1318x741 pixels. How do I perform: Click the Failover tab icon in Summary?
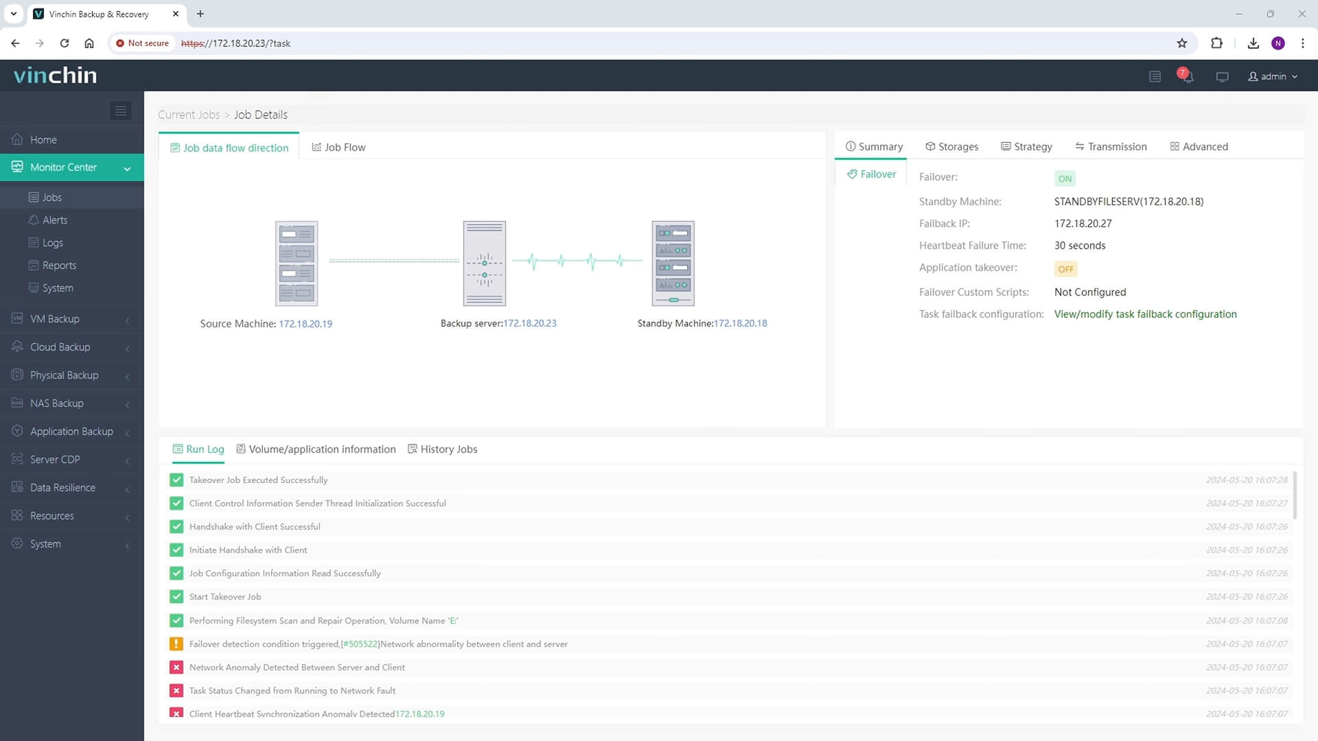[852, 174]
